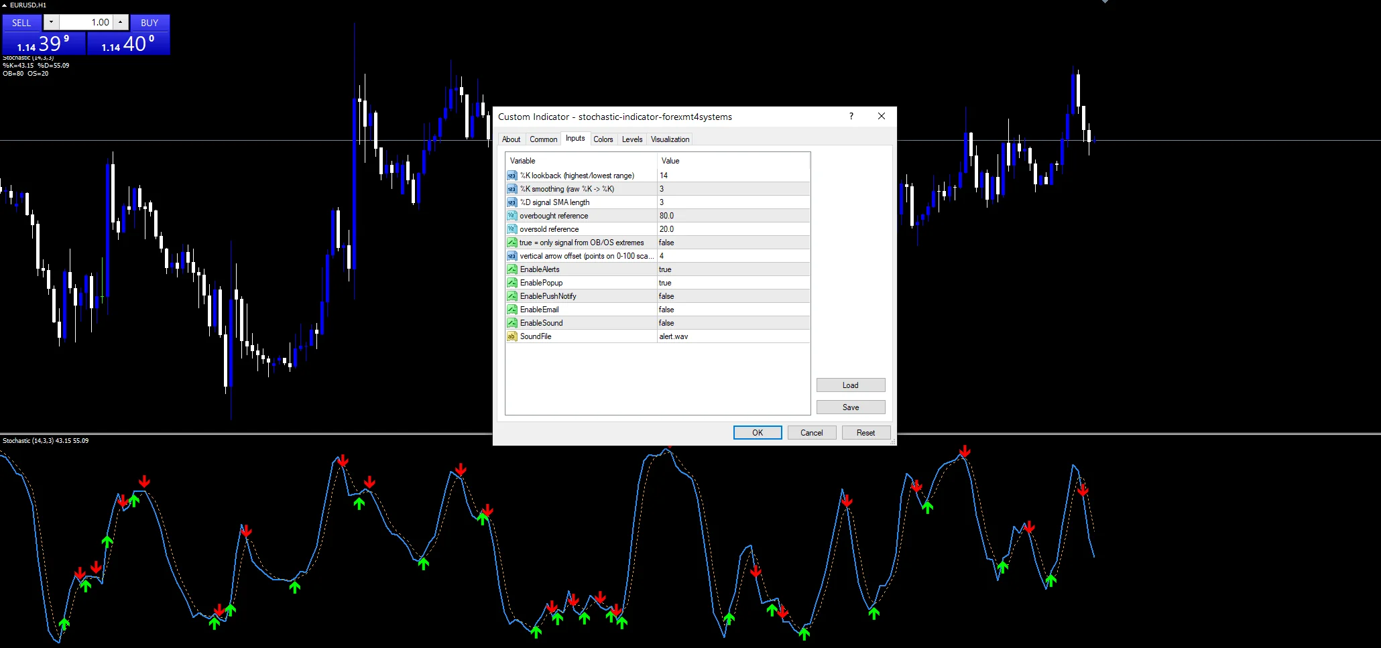The height and width of the screenshot is (648, 1381).
Task: Select the %K lookback value 14
Action: tap(733, 176)
